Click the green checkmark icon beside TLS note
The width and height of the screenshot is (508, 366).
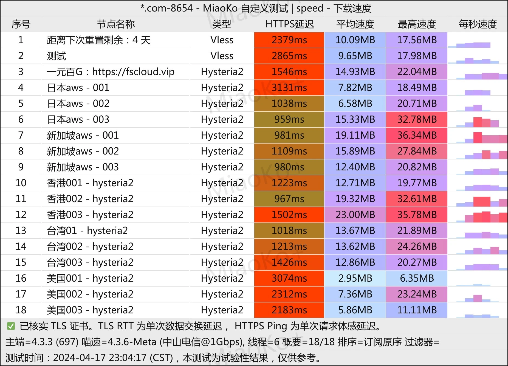pos(11,326)
